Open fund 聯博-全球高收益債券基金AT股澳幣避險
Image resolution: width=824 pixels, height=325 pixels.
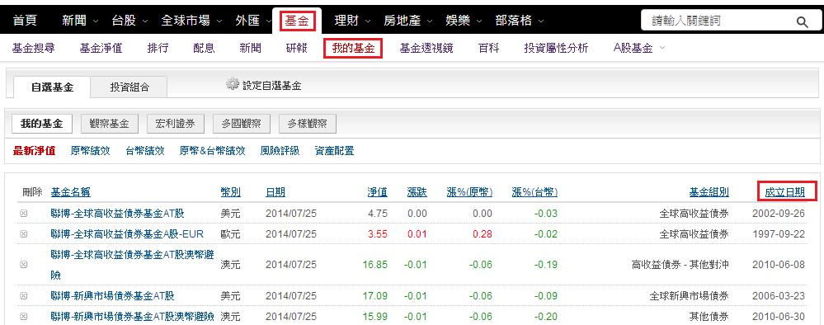pyautogui.click(x=133, y=265)
